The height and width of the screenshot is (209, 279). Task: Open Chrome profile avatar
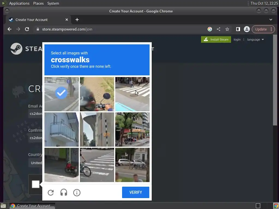(247, 29)
